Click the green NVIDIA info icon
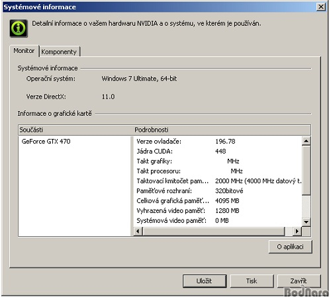Screen dimensions: 331x299 (19, 28)
